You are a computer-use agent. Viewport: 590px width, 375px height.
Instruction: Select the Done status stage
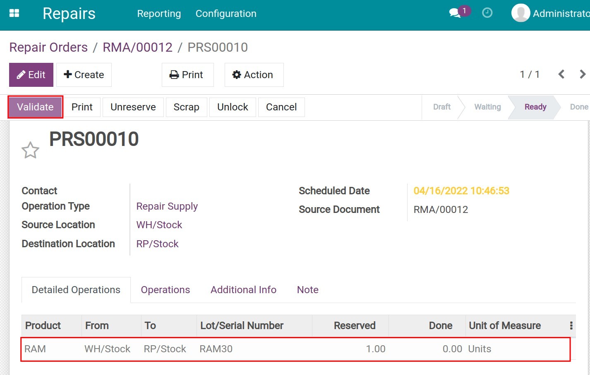coord(579,107)
